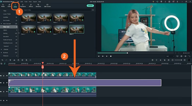Click the marker shield icon
This screenshot has width=192, height=106.
coord(156,60)
